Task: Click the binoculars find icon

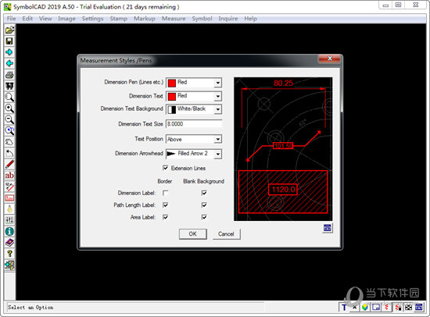Action: [x=9, y=86]
